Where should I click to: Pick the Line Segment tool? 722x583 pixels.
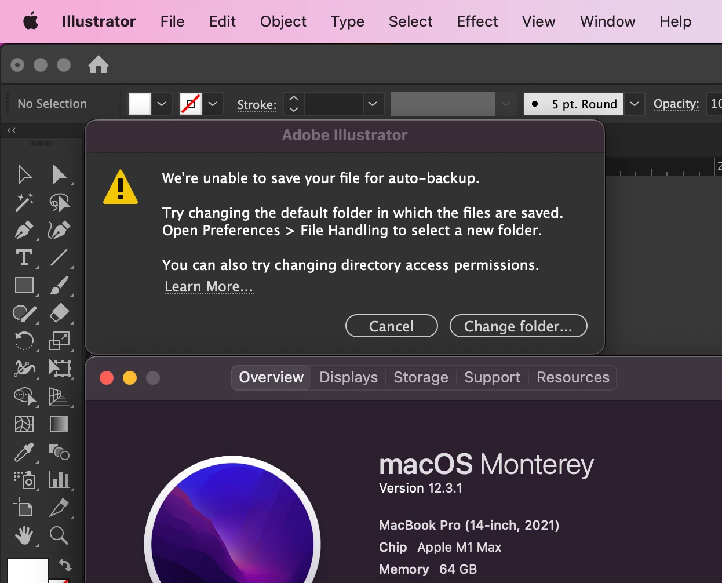click(59, 257)
